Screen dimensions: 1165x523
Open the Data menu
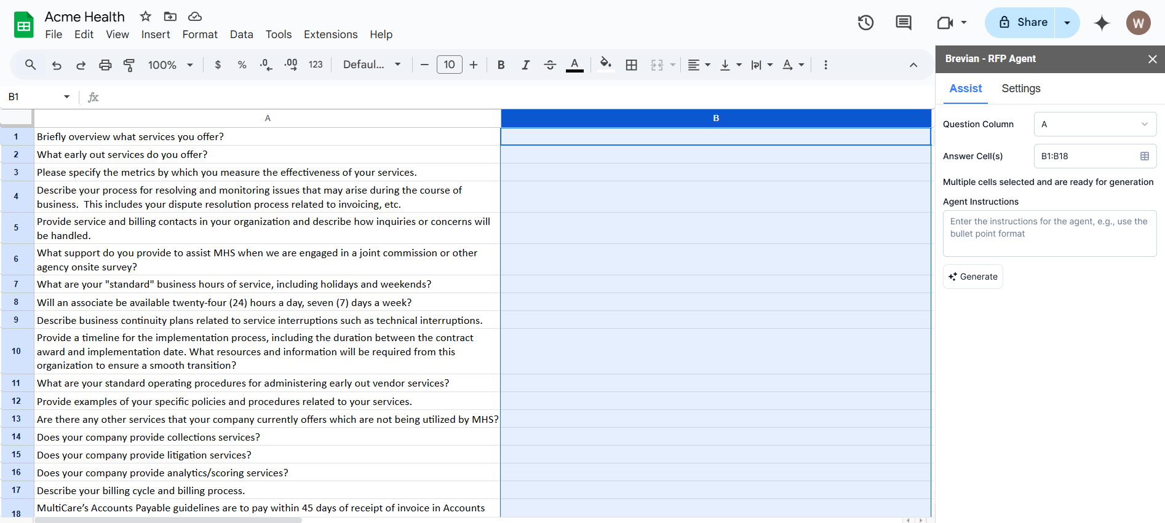click(x=242, y=34)
